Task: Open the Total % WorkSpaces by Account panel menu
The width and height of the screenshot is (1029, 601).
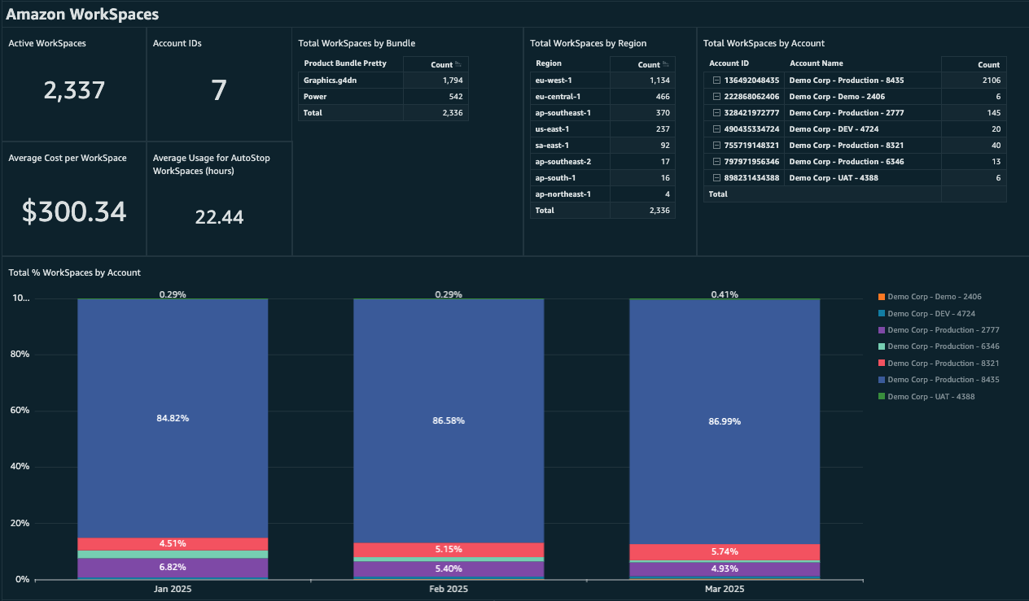Action: [74, 272]
